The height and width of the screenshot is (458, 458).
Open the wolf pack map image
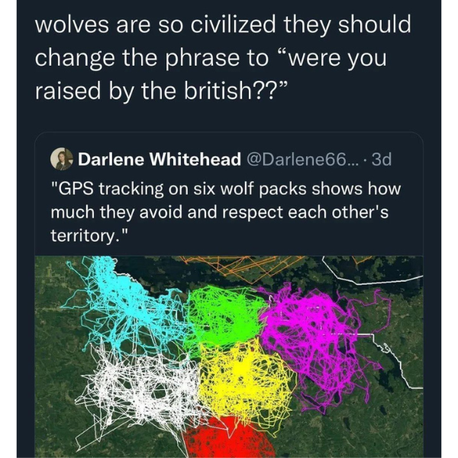tap(229, 357)
